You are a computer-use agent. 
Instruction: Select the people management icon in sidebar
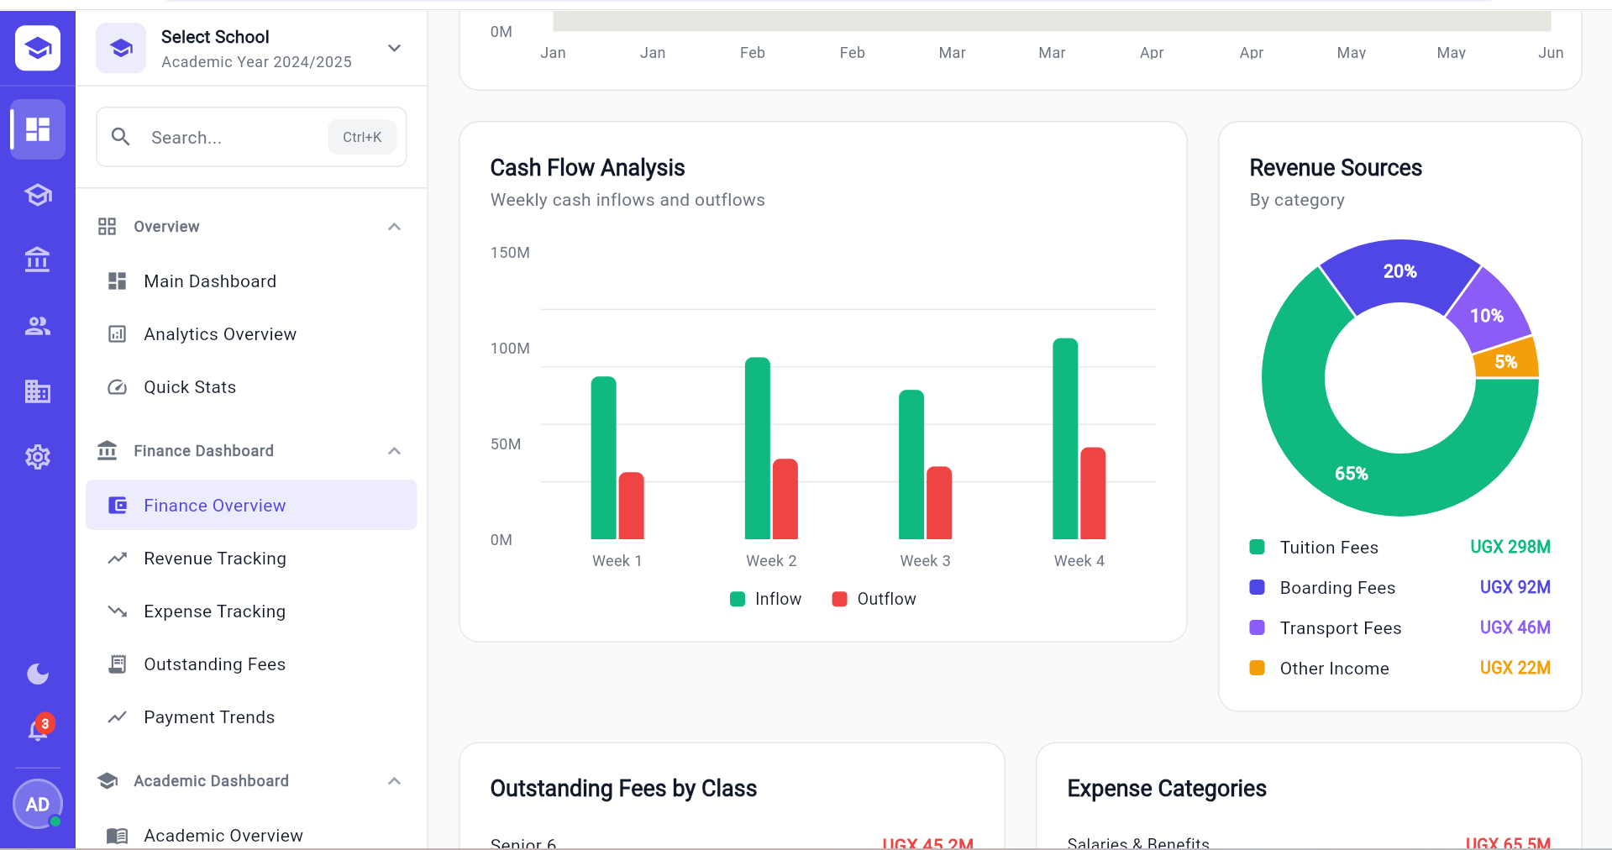coord(37,326)
